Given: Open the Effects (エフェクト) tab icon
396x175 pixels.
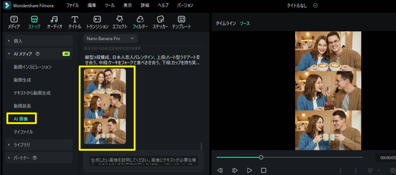Looking at the screenshot, I should (x=119, y=19).
